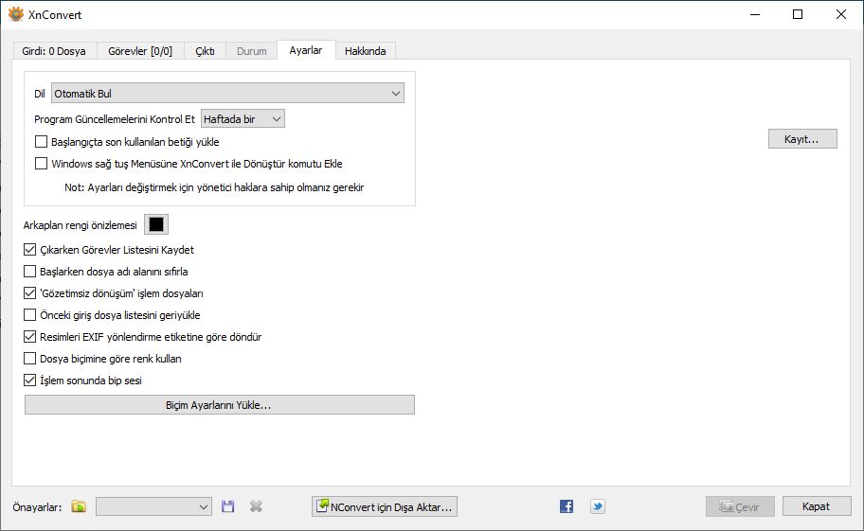Open the Dil language dropdown
The image size is (864, 531).
tap(227, 93)
